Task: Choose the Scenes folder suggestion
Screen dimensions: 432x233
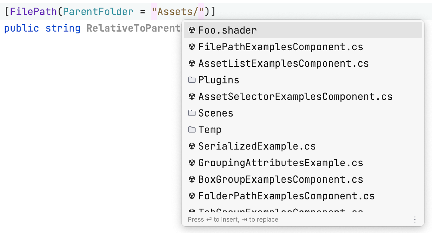Action: [216, 113]
